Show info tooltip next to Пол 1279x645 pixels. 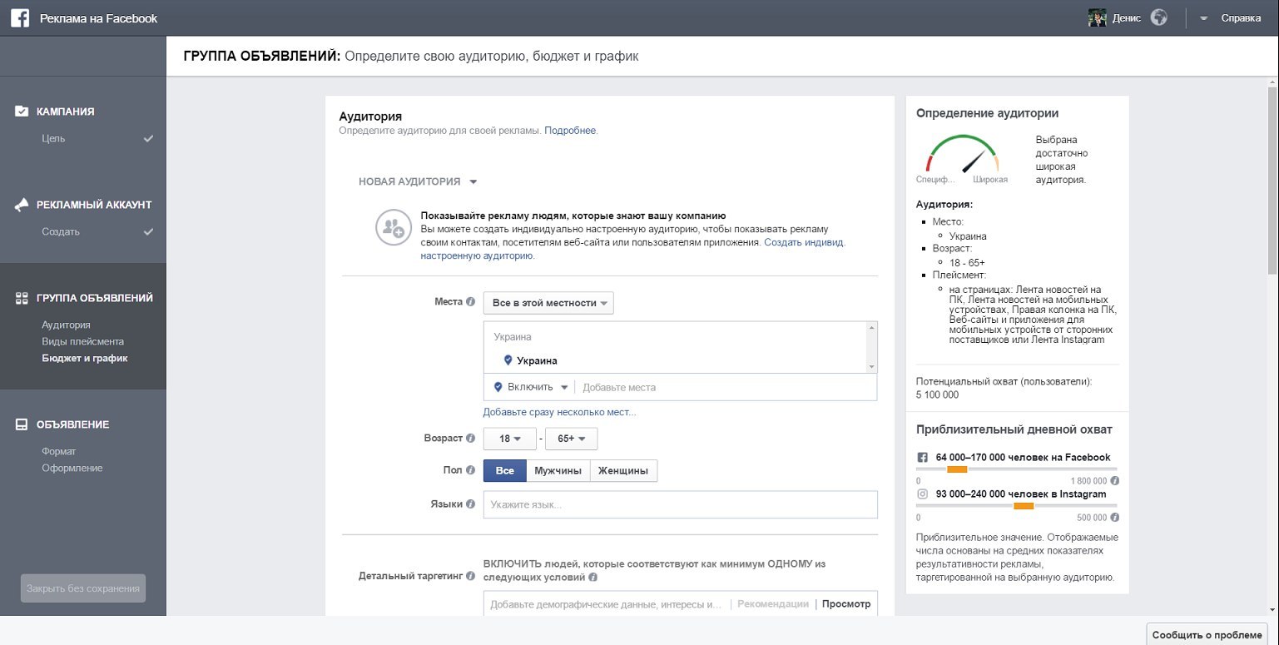tap(470, 470)
